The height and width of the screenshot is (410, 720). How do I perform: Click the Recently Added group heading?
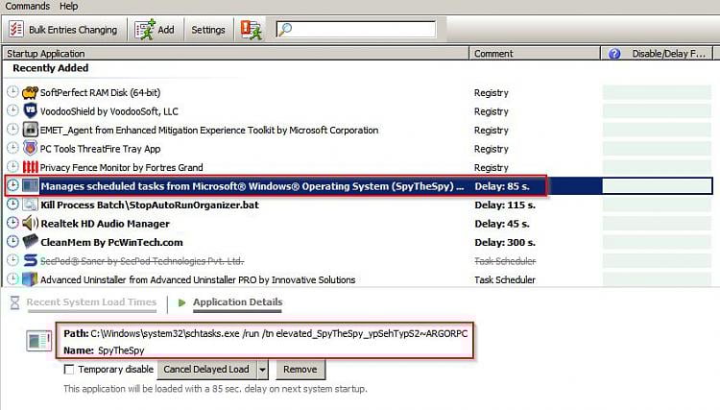[51, 68]
